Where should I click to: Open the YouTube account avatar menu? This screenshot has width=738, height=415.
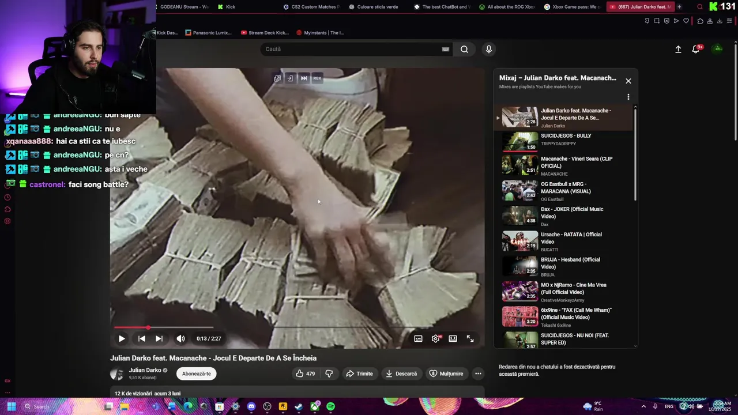pyautogui.click(x=718, y=49)
